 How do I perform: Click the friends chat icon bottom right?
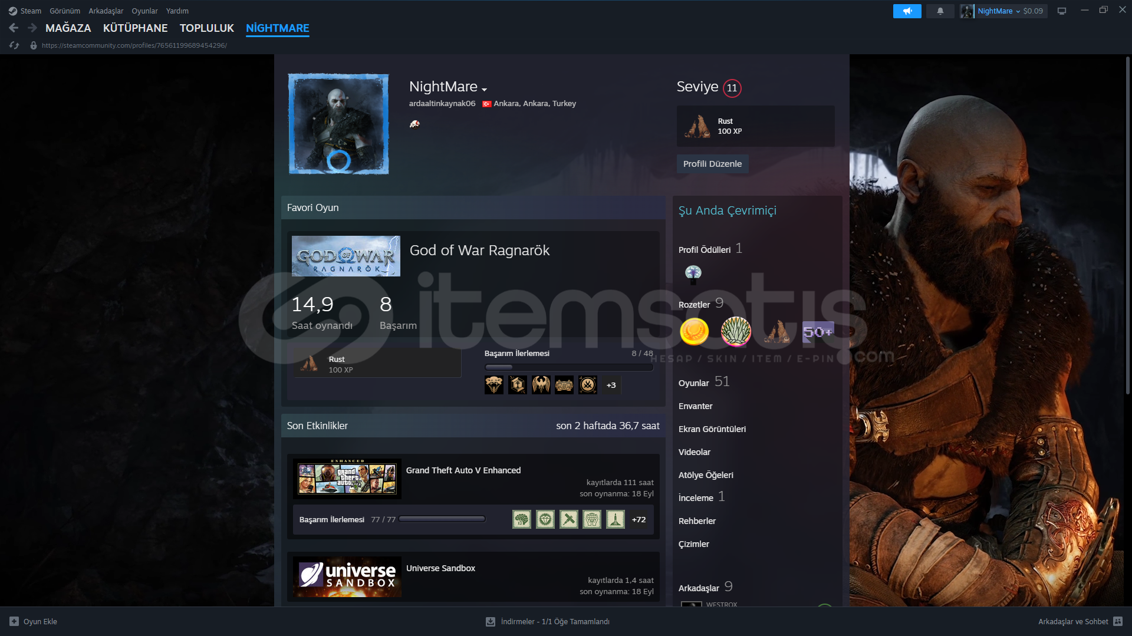(x=1118, y=621)
